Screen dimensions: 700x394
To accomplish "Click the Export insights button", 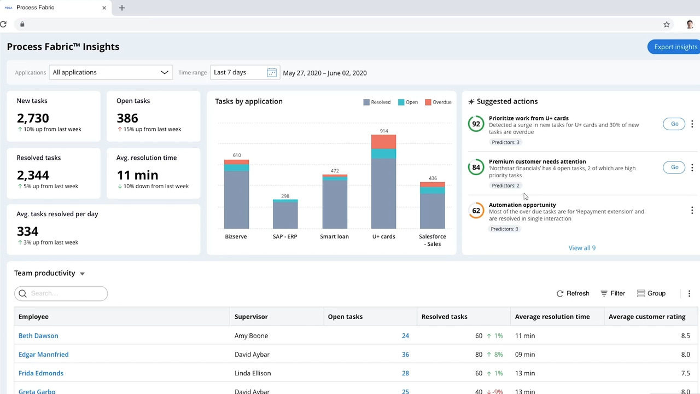I will click(675, 47).
